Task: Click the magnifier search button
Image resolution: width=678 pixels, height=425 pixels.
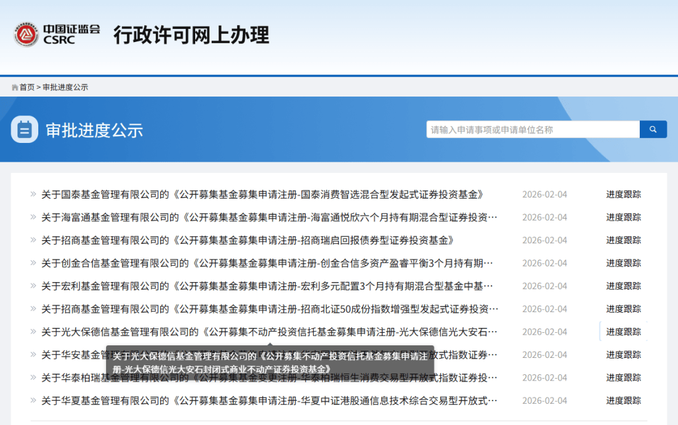Action: (653, 130)
